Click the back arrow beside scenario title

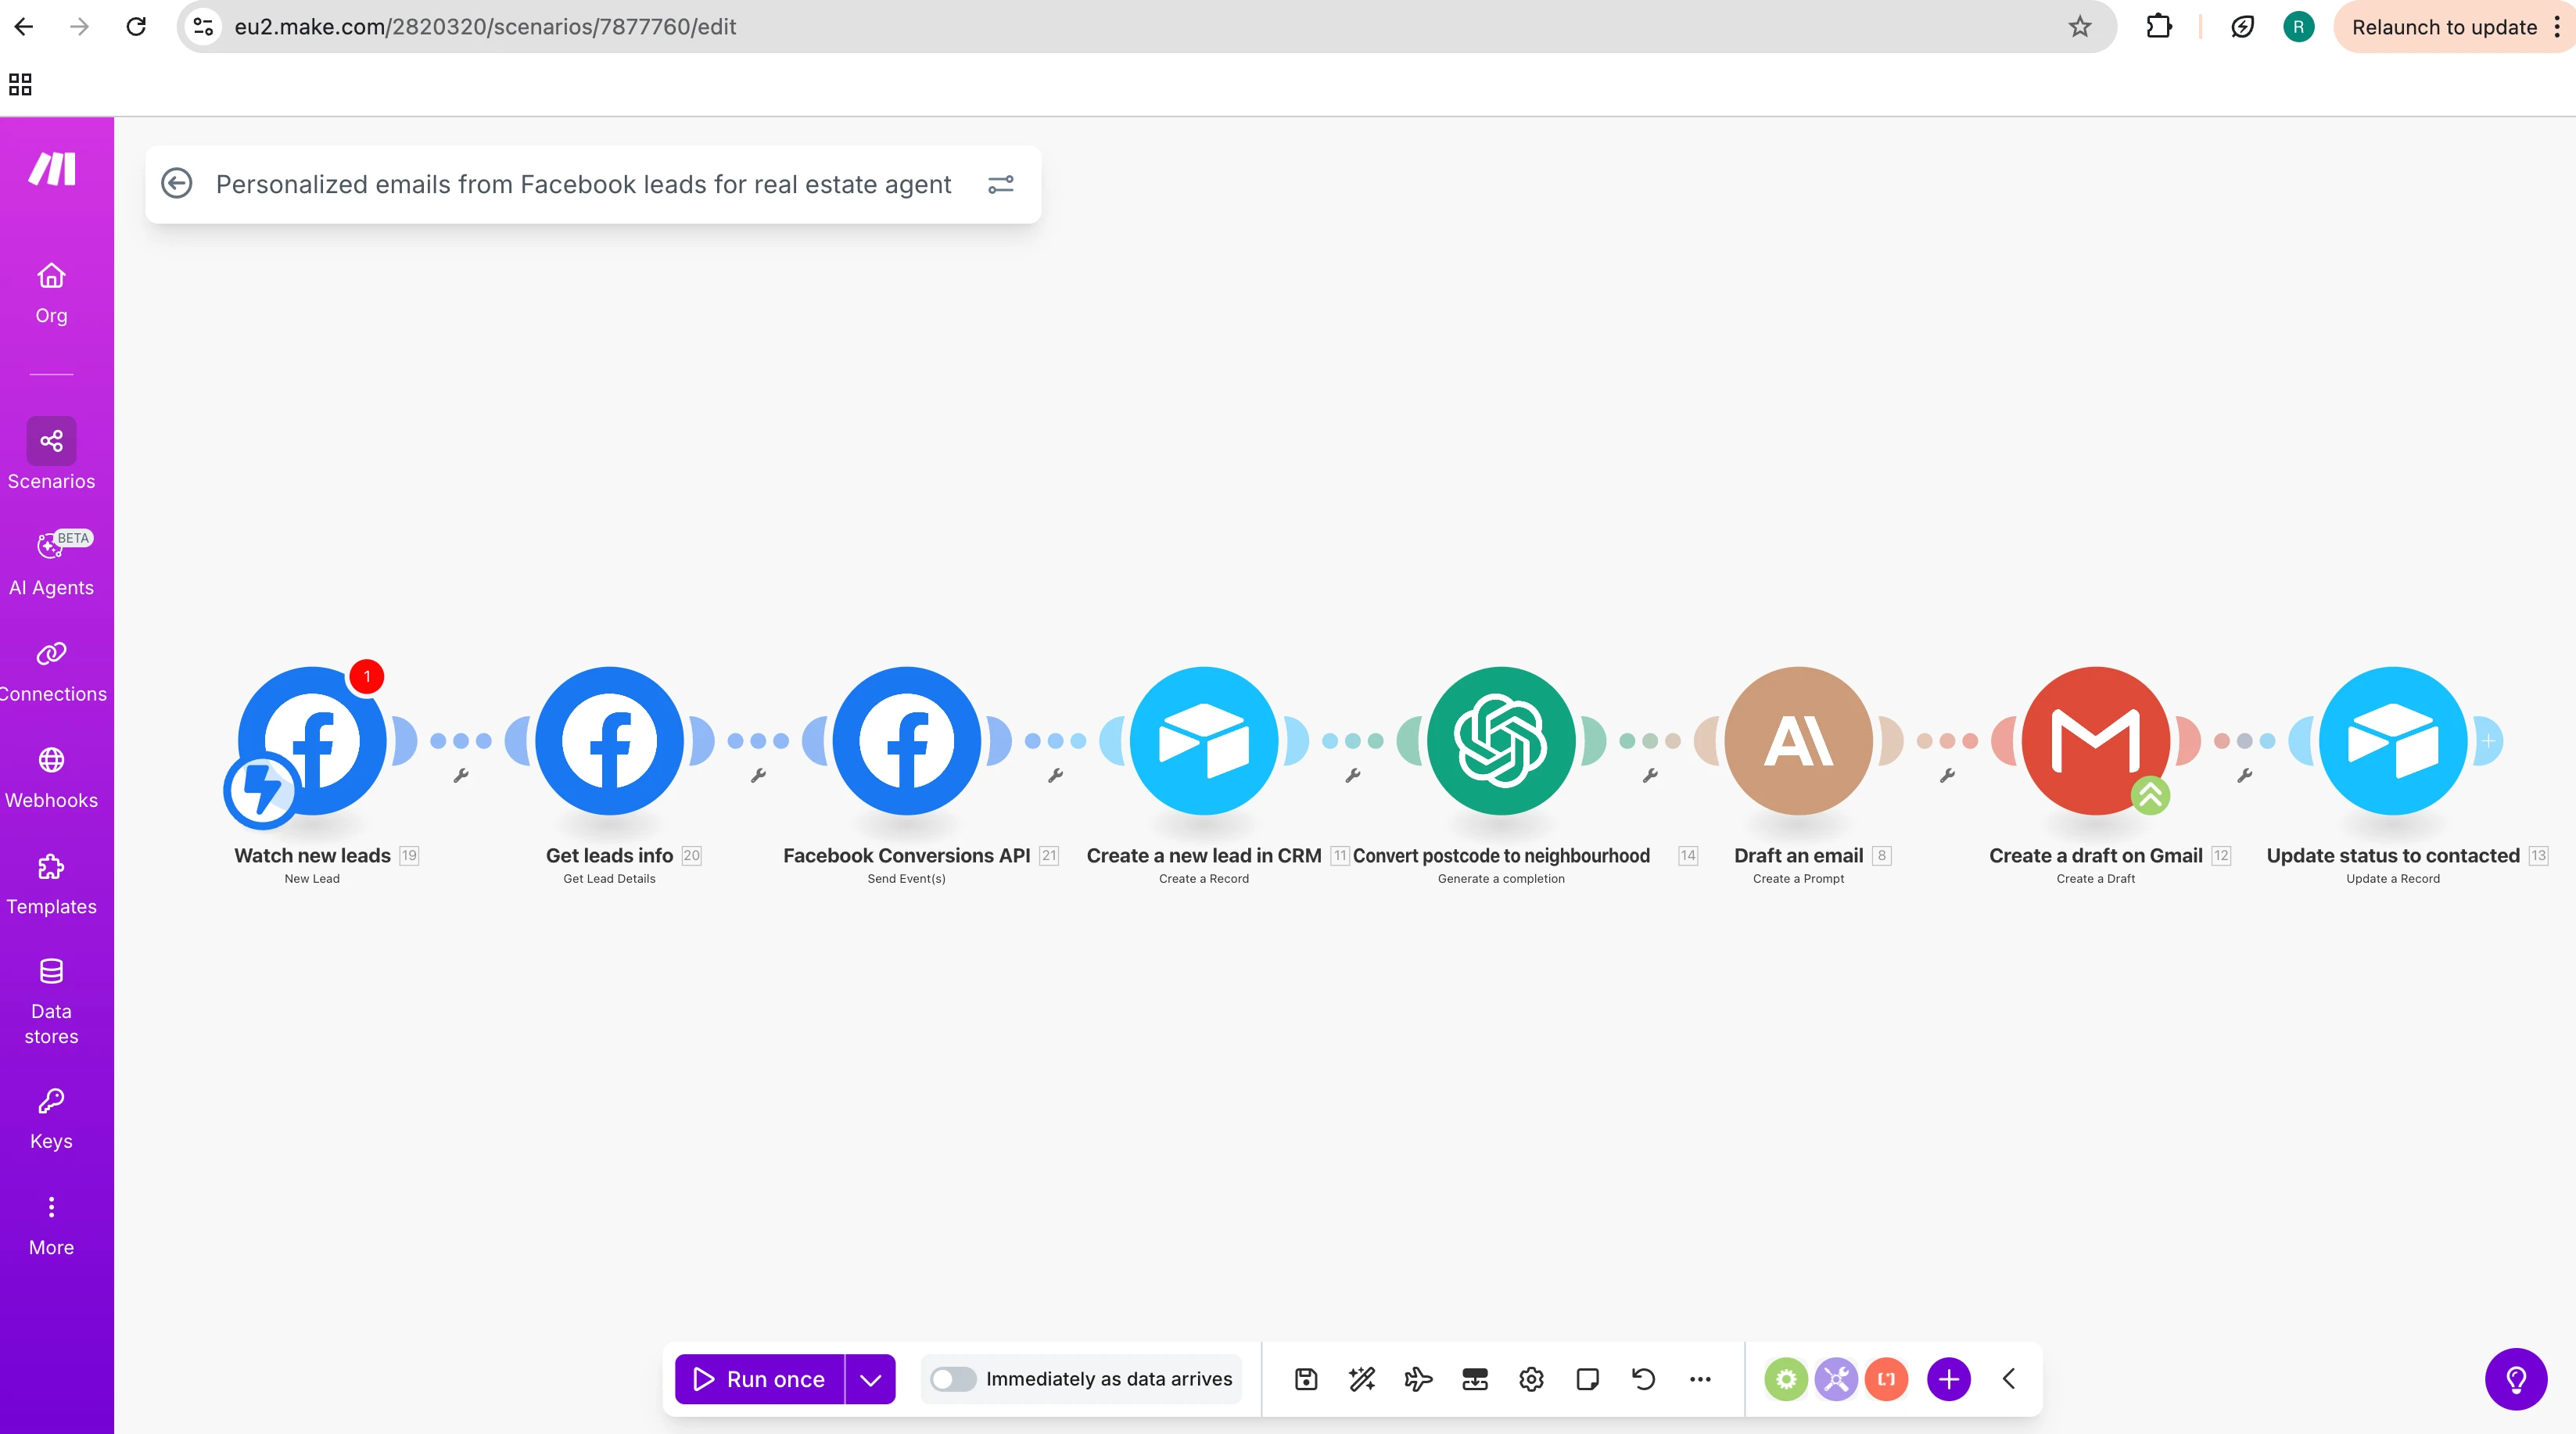pos(177,184)
